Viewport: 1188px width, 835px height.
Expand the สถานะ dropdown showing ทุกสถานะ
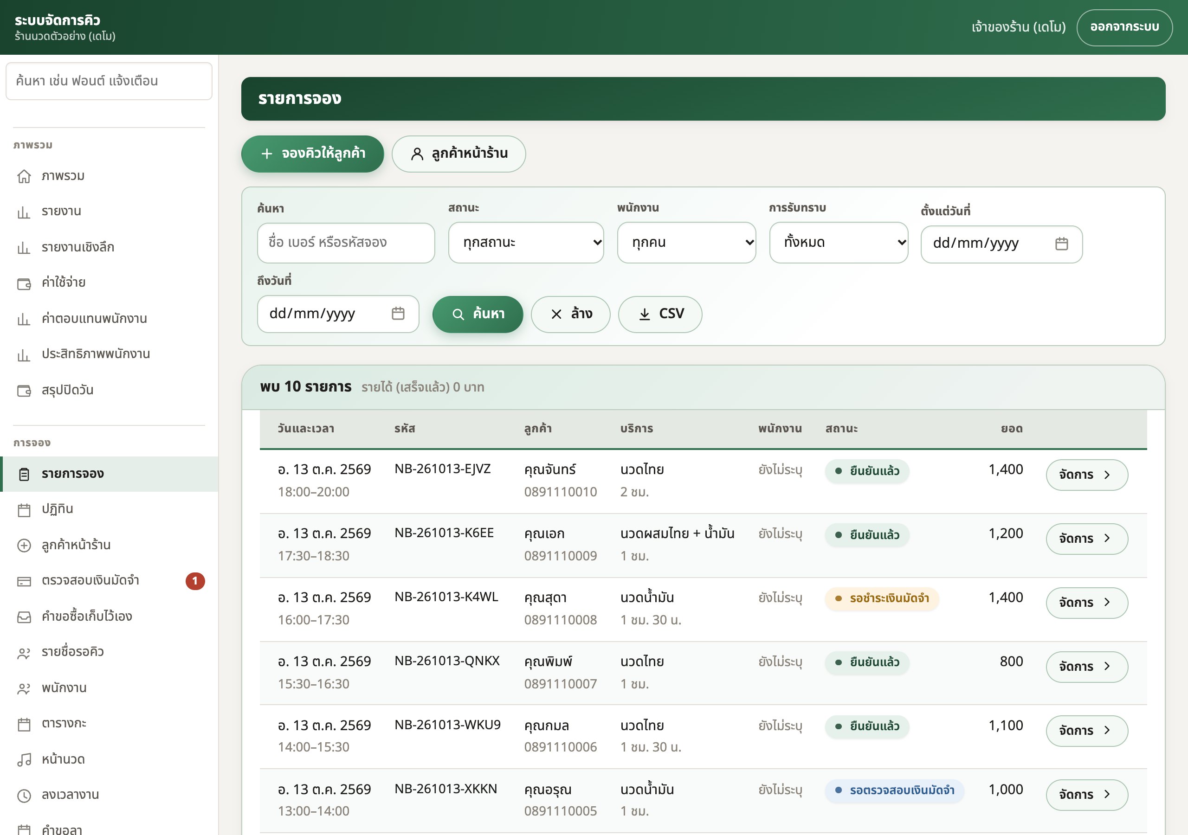tap(526, 243)
